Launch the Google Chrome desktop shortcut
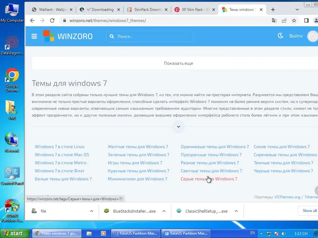Image resolution: width=318 pixels, height=238 pixels. click(x=12, y=80)
